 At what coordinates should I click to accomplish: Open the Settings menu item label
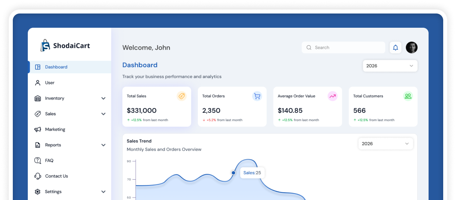pos(53,192)
